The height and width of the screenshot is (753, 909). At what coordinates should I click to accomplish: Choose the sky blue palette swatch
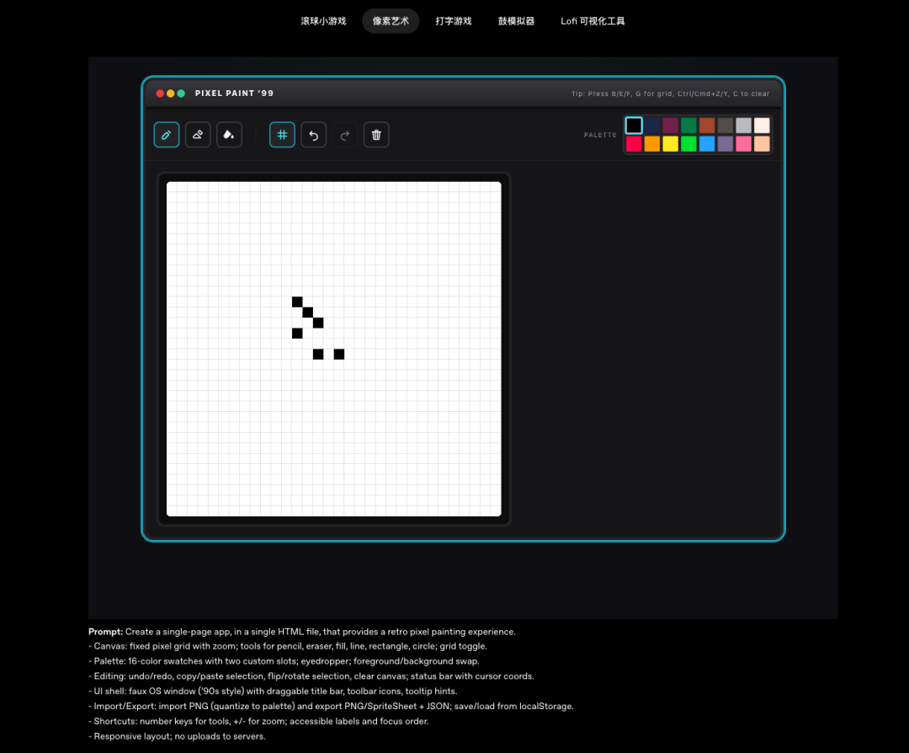pos(707,144)
